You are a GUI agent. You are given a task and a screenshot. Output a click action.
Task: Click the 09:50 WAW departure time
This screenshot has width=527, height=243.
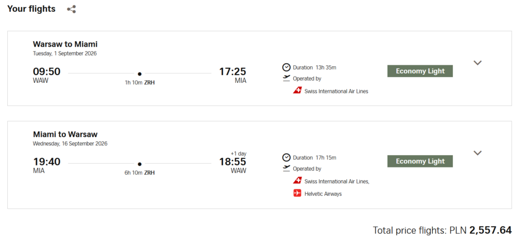[46, 71]
